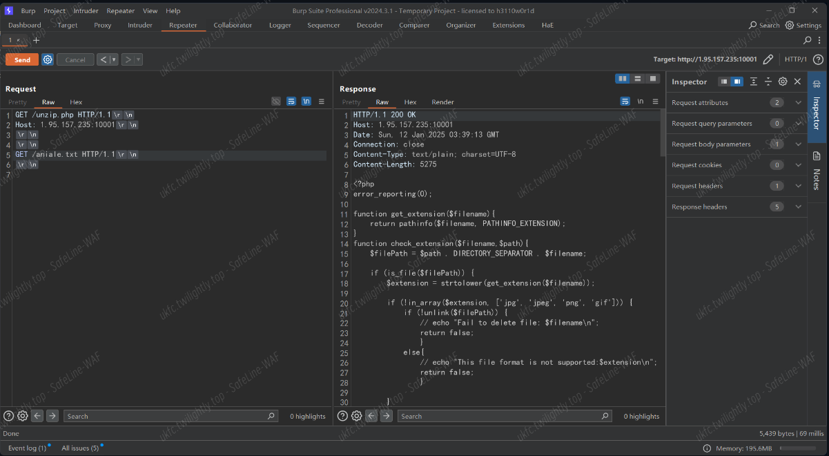Expand the Request attributes section

click(x=799, y=103)
